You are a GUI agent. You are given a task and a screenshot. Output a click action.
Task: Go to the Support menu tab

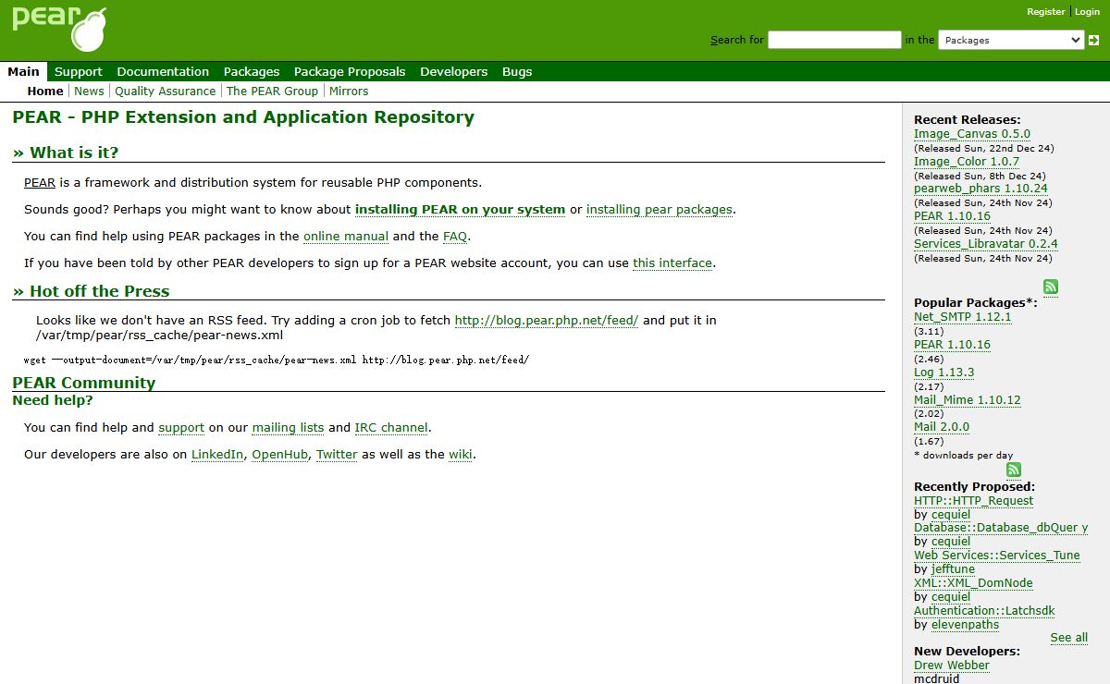pyautogui.click(x=79, y=71)
